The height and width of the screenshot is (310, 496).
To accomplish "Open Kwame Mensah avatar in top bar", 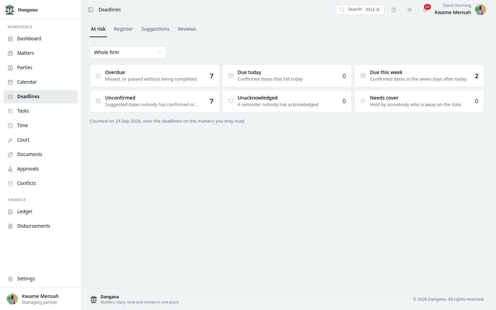I will [x=480, y=10].
